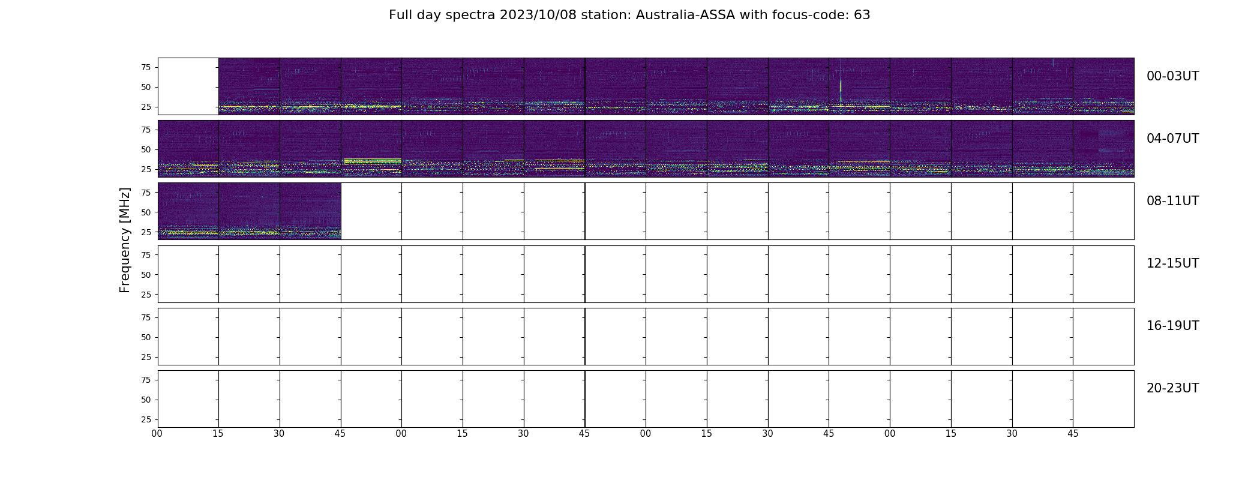This screenshot has width=1260, height=480.
Task: Click the '00-03UT' row label
Action: 1172,76
